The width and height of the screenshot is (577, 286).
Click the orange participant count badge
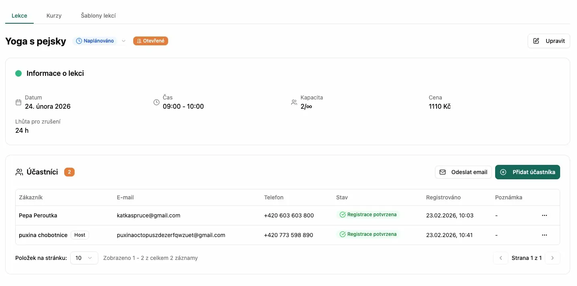[x=69, y=172]
